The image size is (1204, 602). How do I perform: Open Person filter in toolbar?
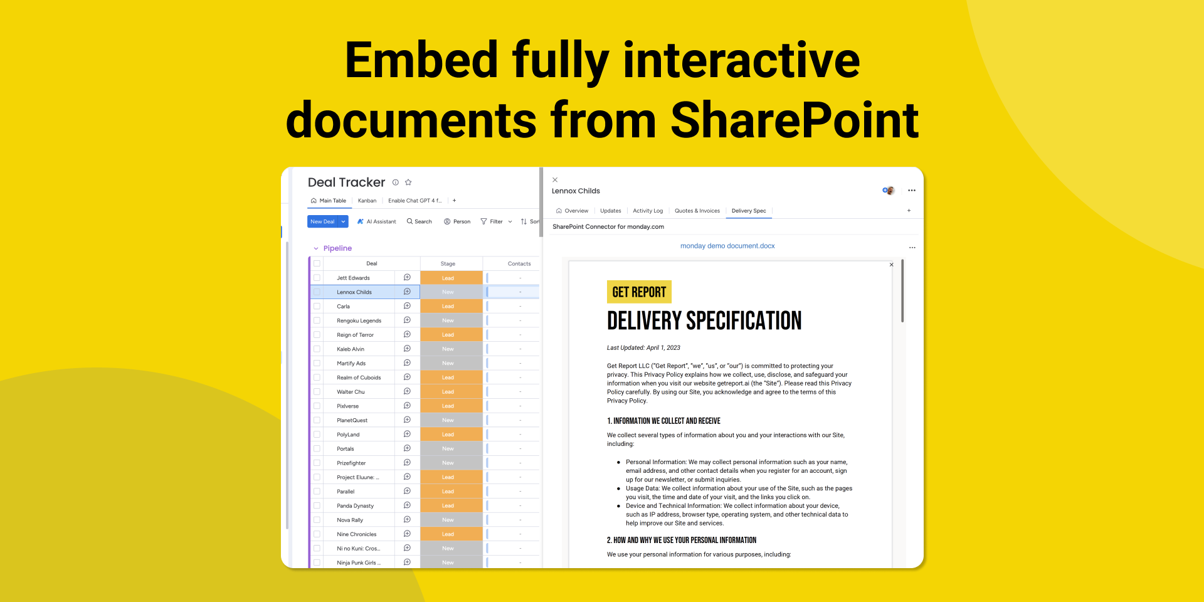(457, 221)
